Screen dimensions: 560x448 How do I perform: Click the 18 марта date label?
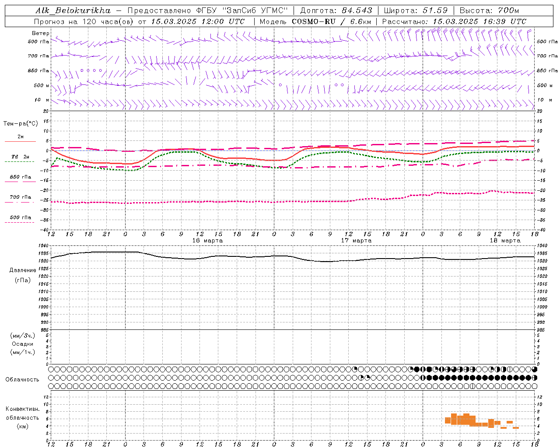(505, 241)
